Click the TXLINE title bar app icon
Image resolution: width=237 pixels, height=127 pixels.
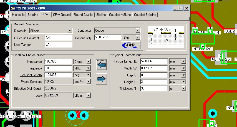point(13,8)
